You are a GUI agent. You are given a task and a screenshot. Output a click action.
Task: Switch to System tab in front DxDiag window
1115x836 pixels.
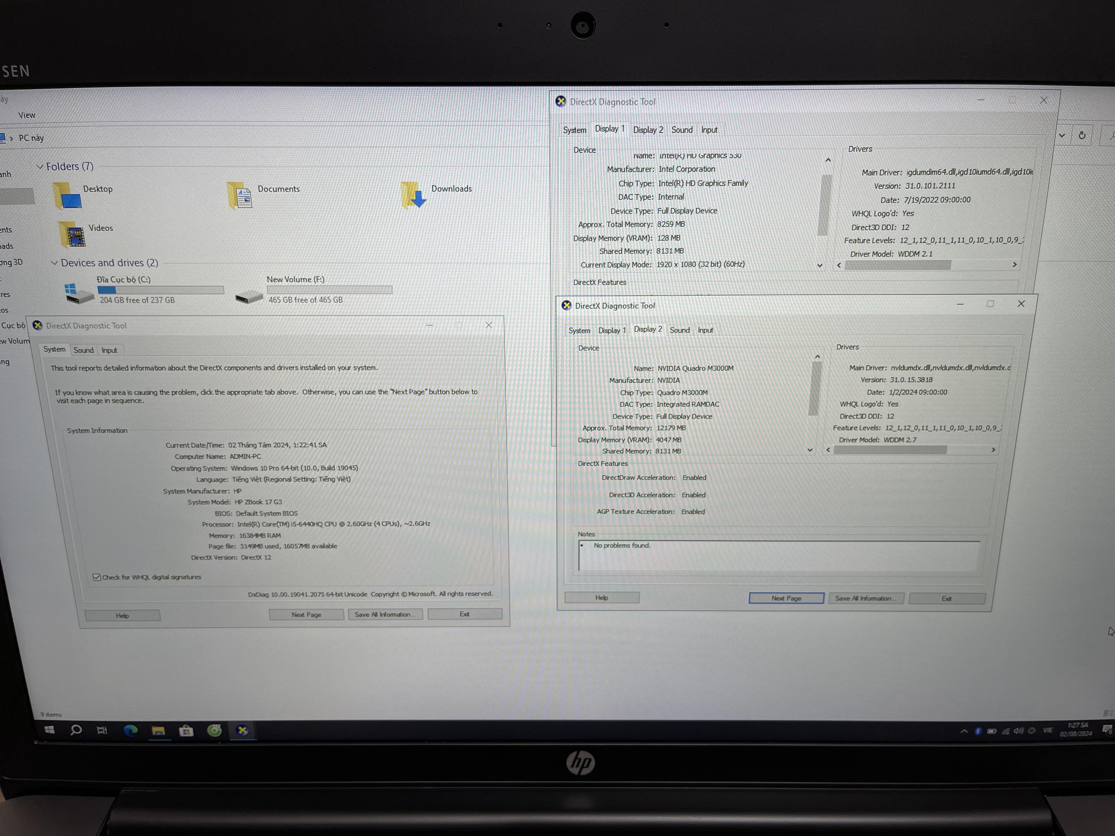point(579,331)
